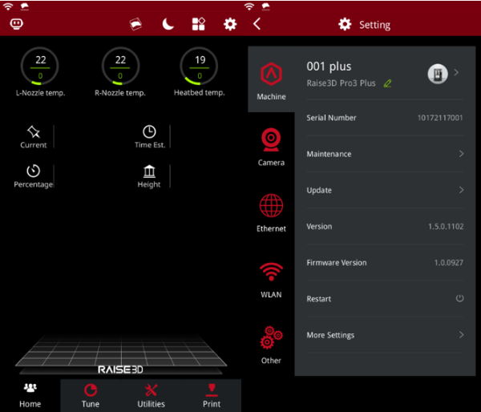Viewport: 481px width, 412px height.
Task: Open the robot assistant icon in header
Action: click(17, 23)
